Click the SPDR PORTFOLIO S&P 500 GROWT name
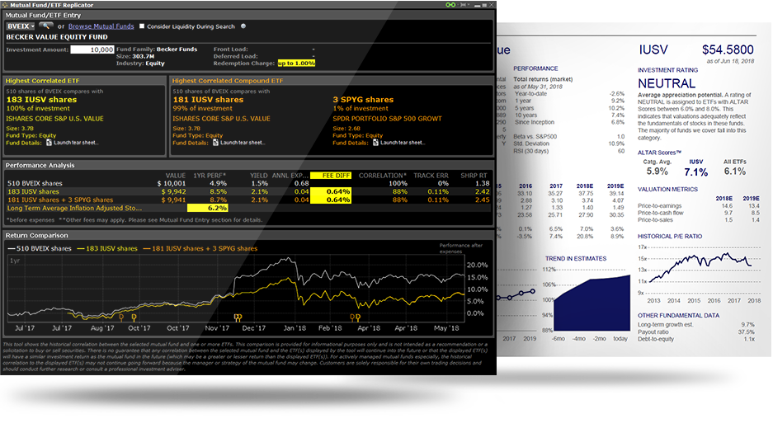The image size is (773, 428). (x=388, y=119)
